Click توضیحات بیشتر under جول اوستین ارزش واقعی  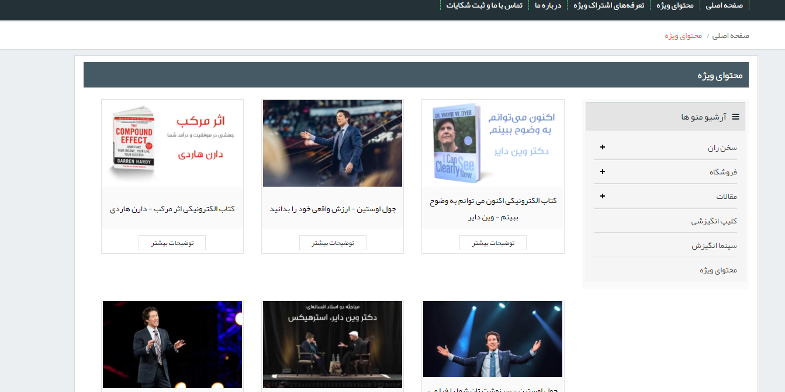333,243
